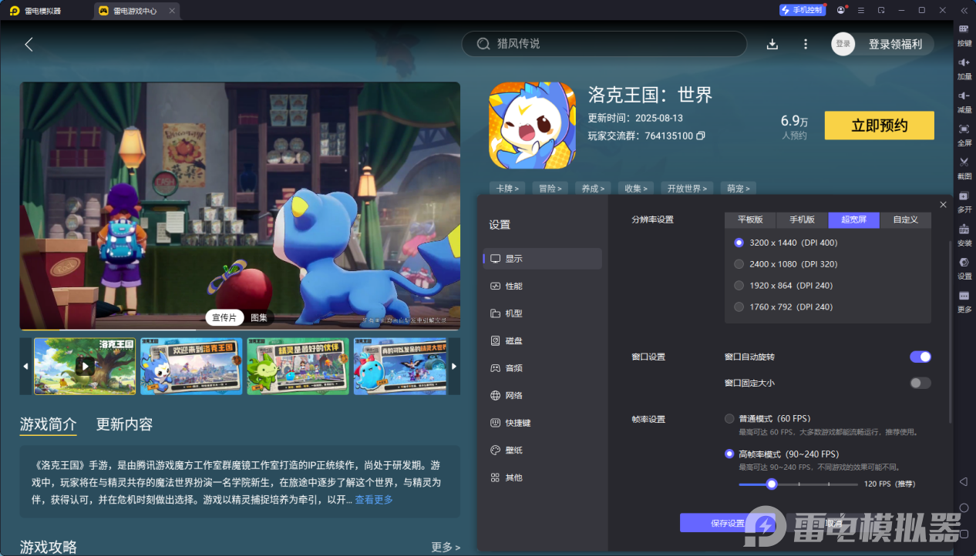The image size is (976, 556).
Task: Expand the 冒险 > tag
Action: coord(550,188)
